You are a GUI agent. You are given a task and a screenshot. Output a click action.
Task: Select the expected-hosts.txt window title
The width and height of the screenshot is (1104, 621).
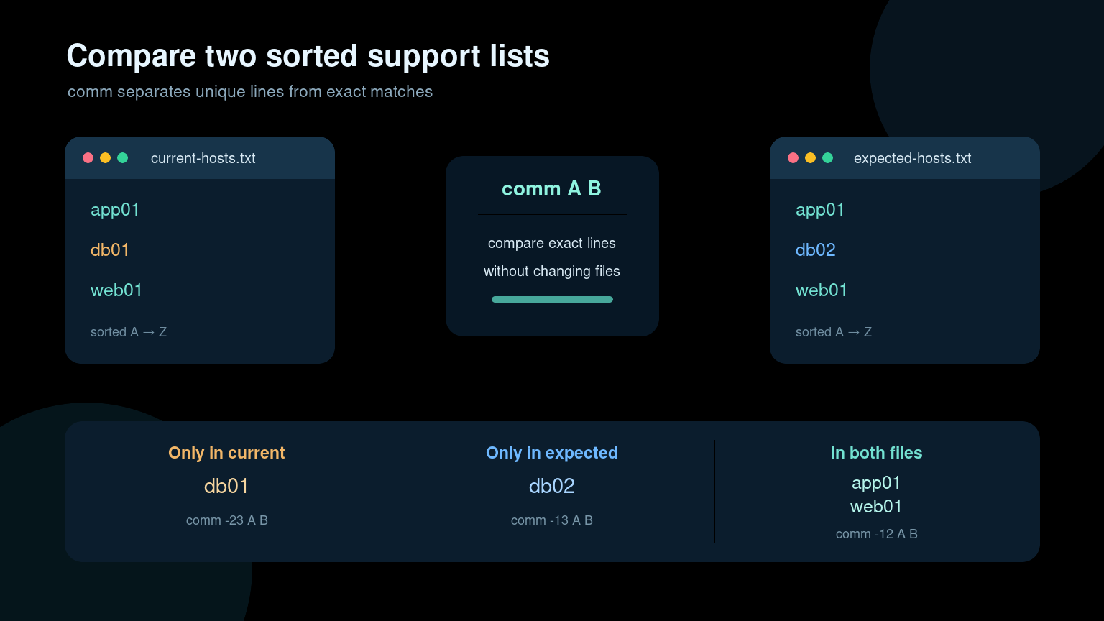913,158
